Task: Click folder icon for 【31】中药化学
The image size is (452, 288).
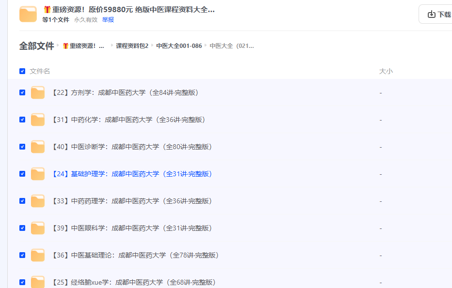Action: 38,120
